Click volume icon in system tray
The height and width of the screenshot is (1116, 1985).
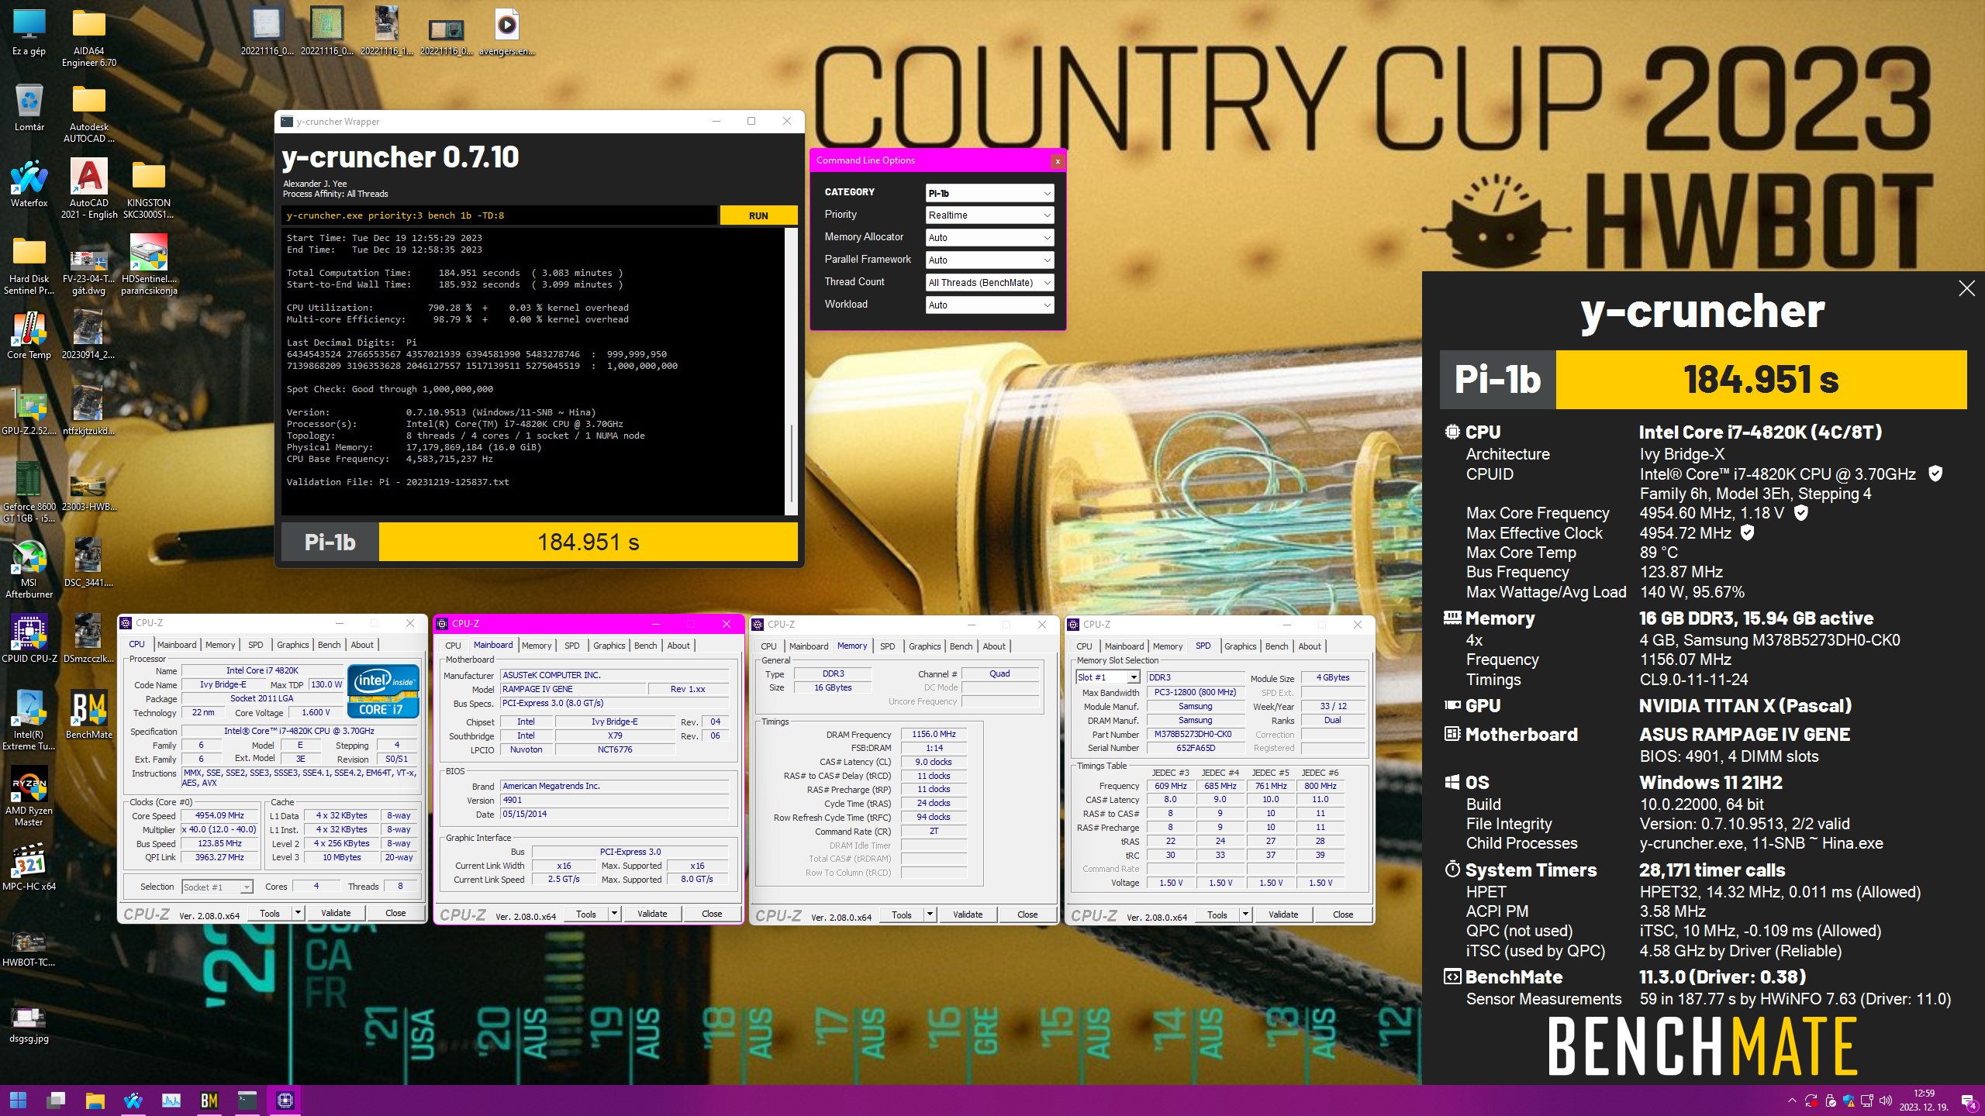click(x=1886, y=1100)
